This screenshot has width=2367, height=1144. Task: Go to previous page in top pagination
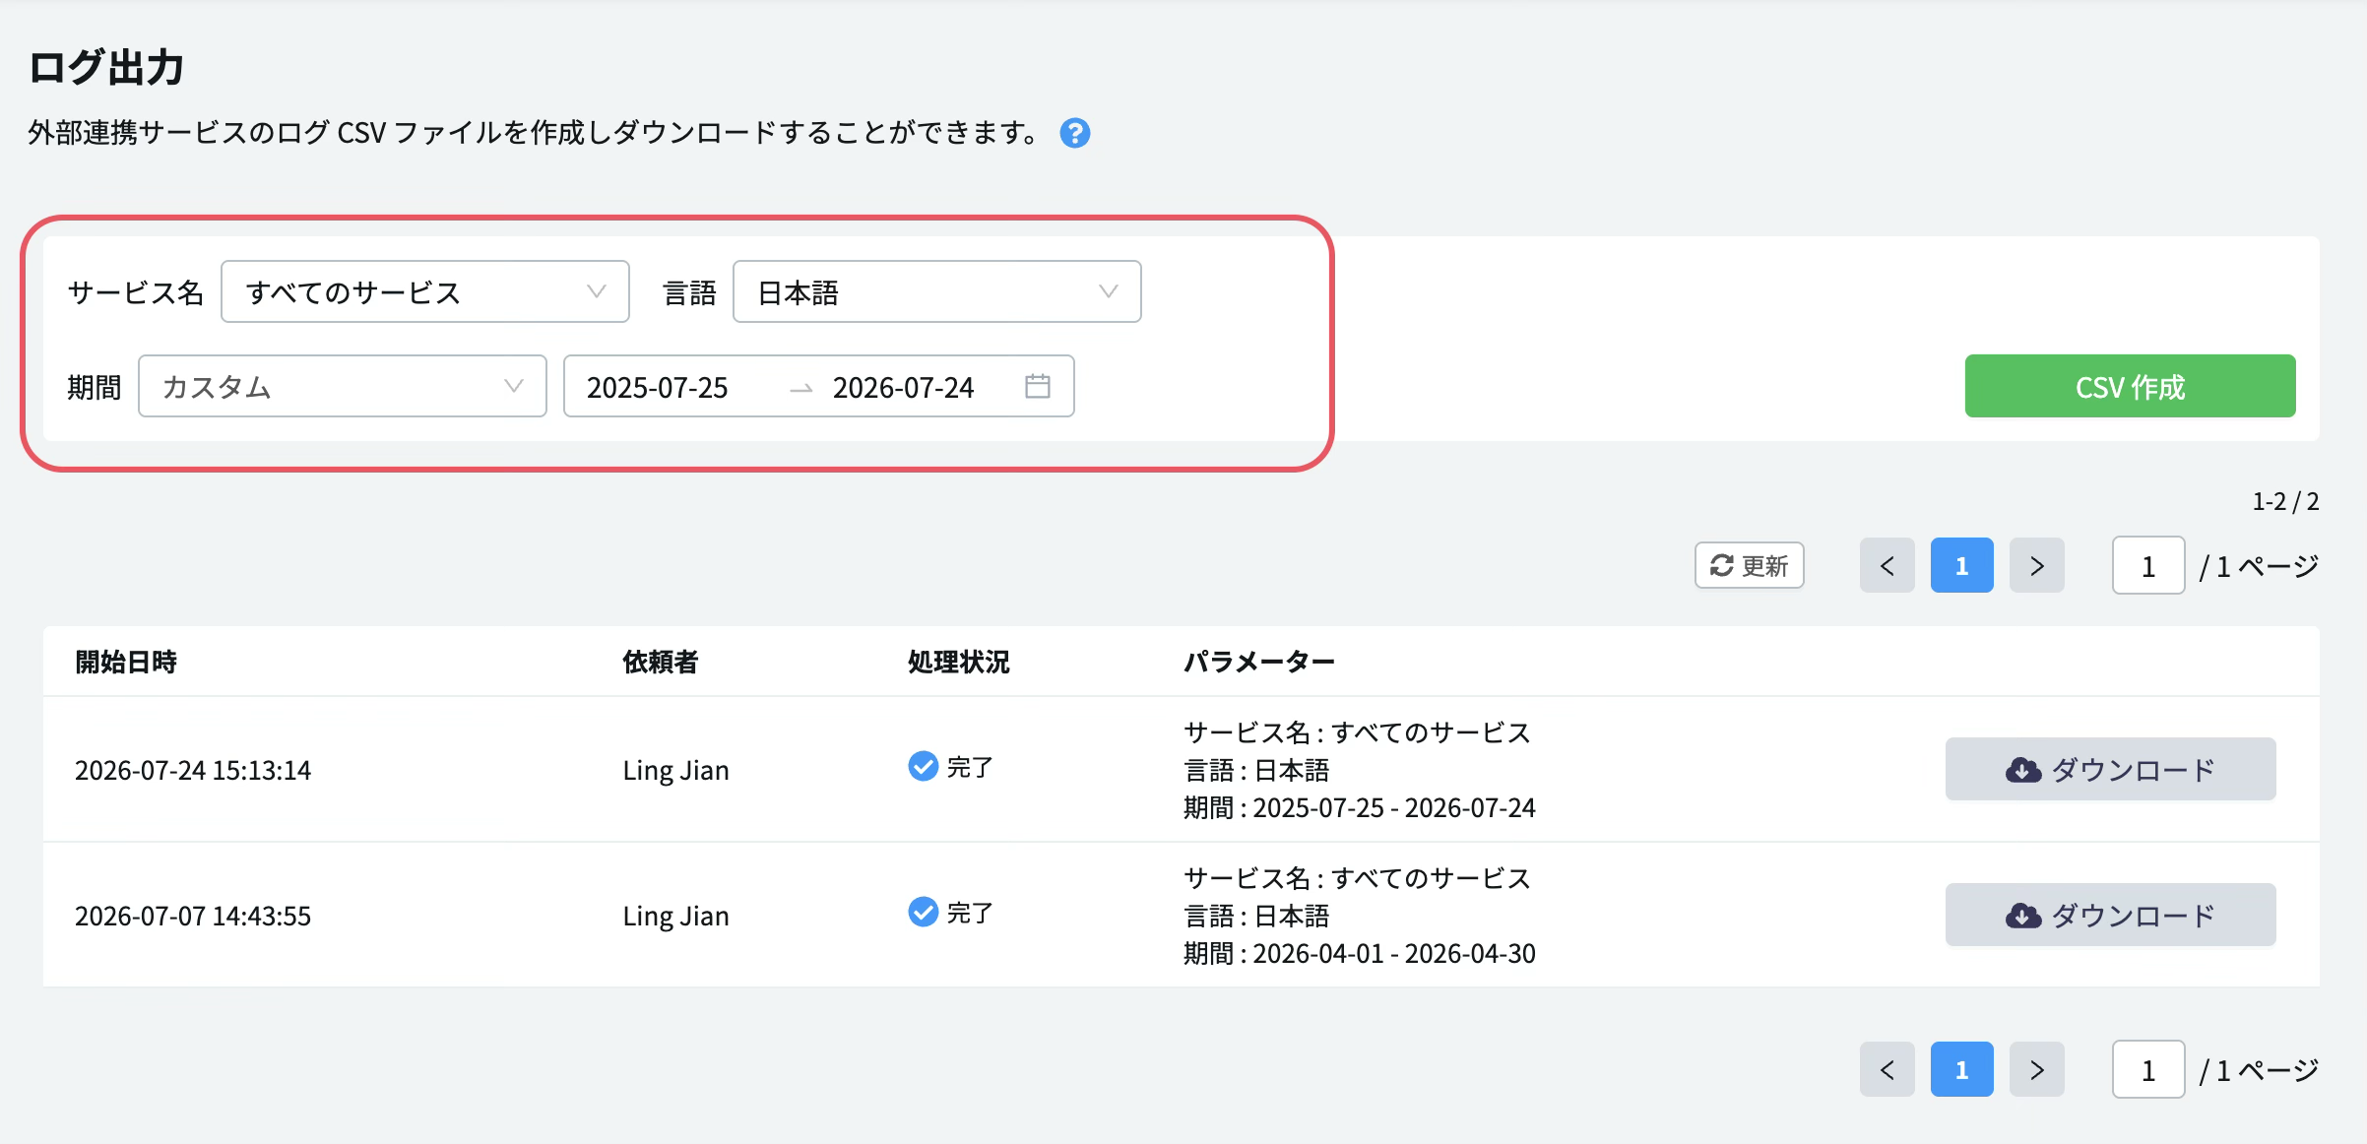(1887, 565)
